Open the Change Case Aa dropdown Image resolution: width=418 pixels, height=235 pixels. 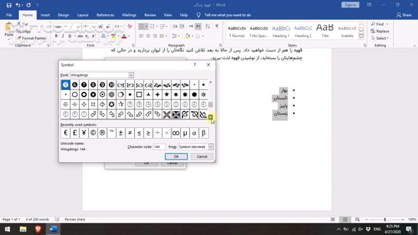click(x=118, y=27)
